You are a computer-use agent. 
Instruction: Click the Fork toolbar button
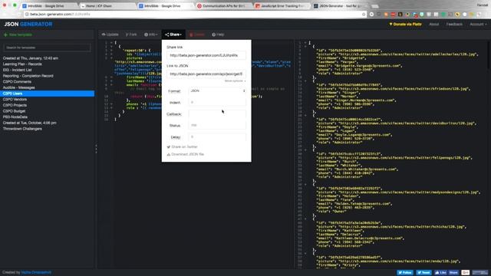131,34
